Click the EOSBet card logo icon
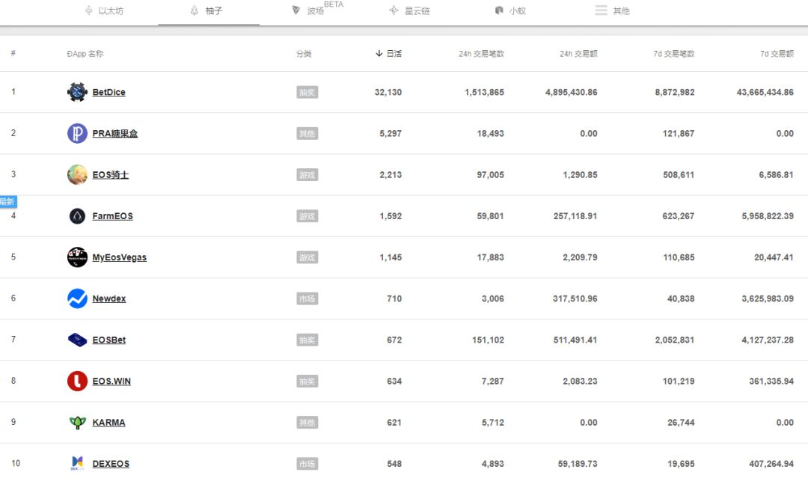The height and width of the screenshot is (484, 808). (x=77, y=340)
